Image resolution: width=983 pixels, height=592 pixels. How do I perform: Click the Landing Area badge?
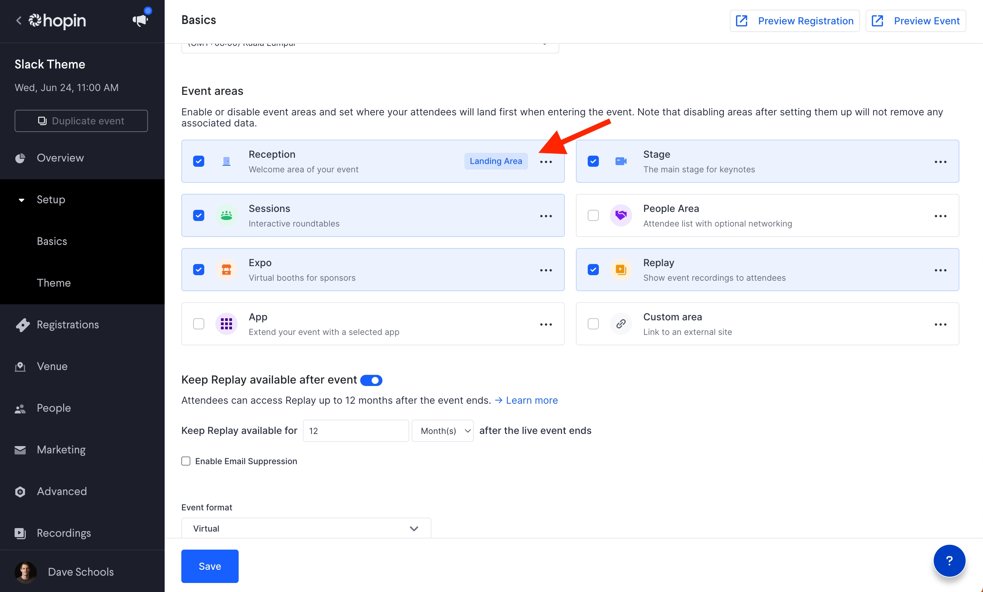point(496,161)
